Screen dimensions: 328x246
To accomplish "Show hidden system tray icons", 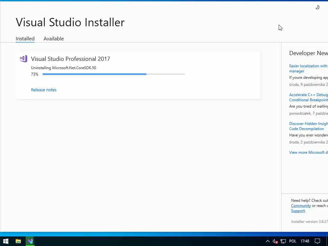I will click(267, 241).
